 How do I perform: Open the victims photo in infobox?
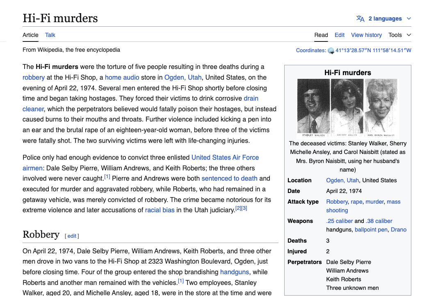348,108
